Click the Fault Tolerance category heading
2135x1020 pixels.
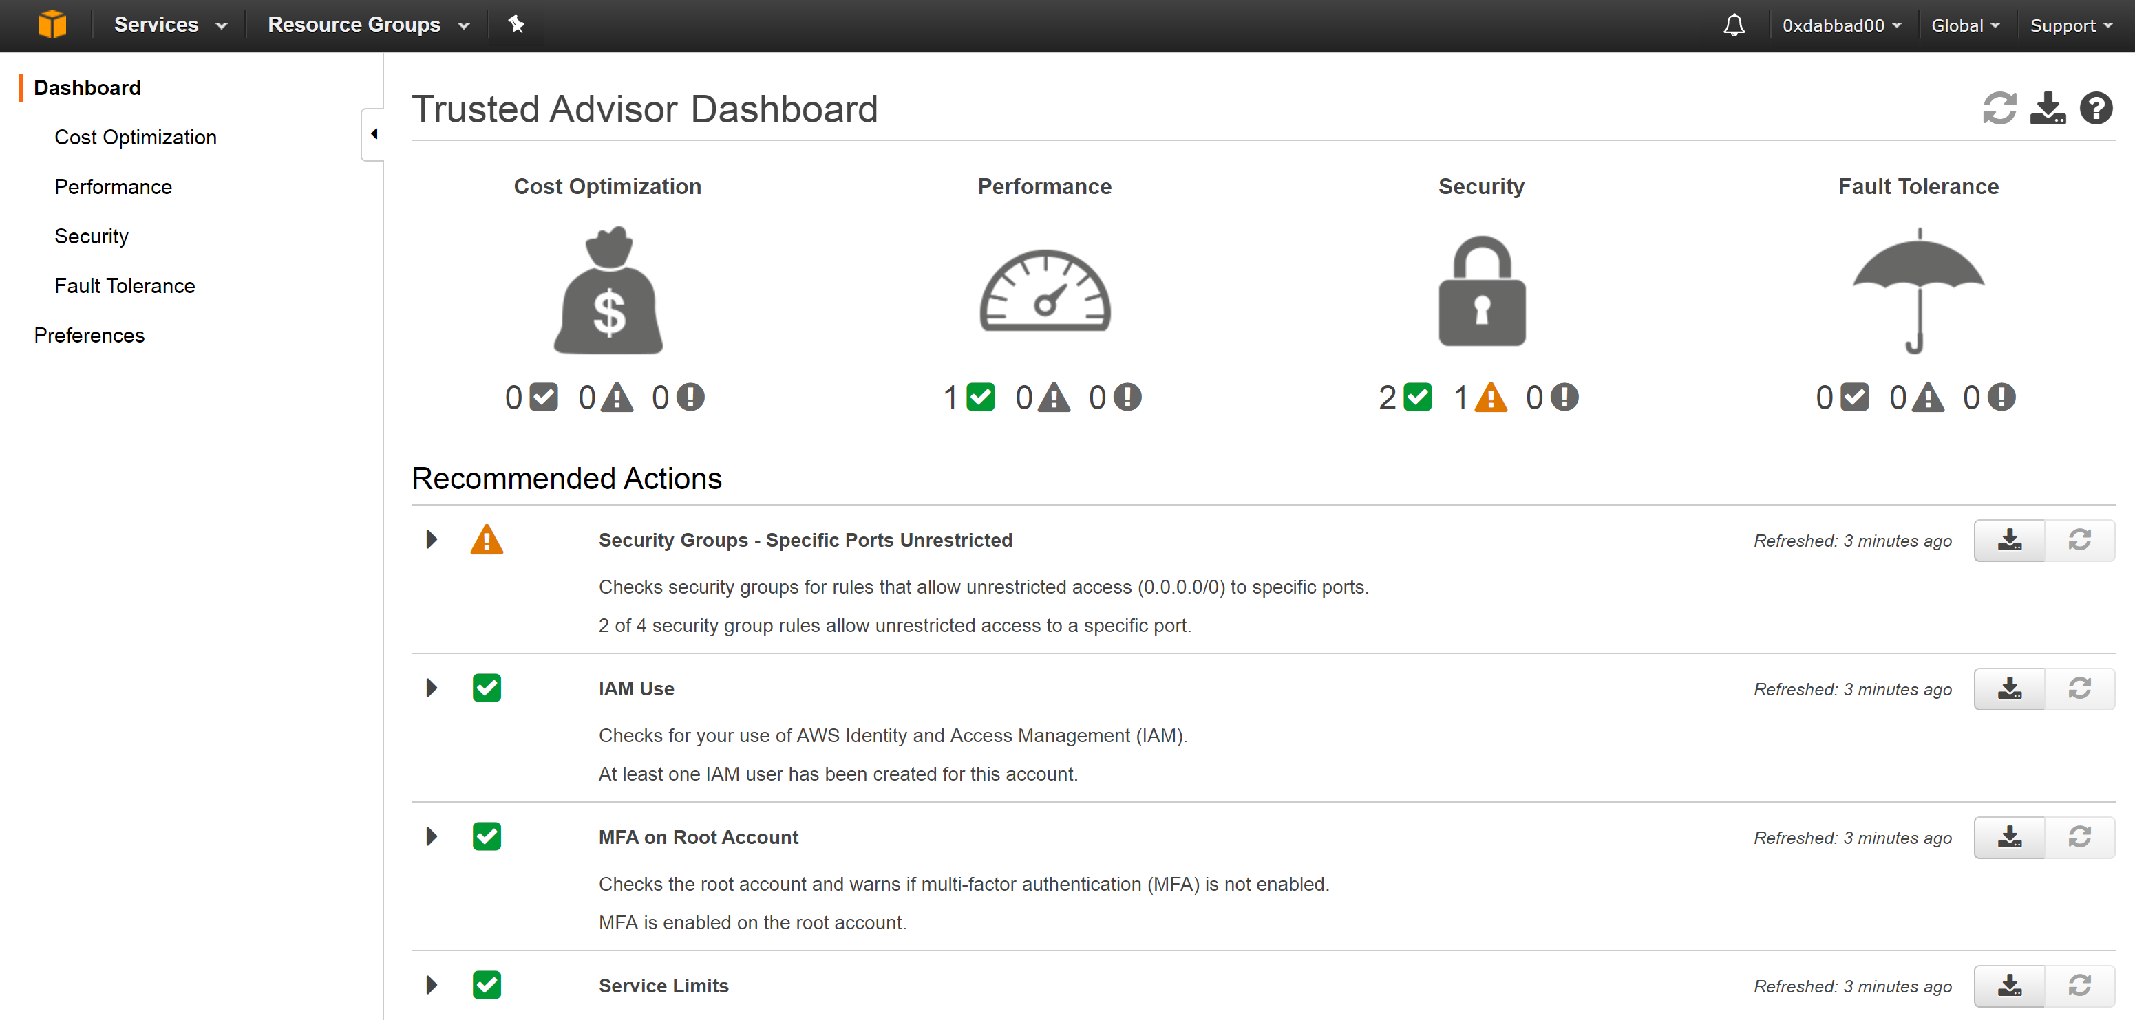pos(1919,187)
